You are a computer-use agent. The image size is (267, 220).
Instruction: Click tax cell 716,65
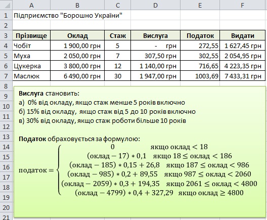tap(200, 66)
